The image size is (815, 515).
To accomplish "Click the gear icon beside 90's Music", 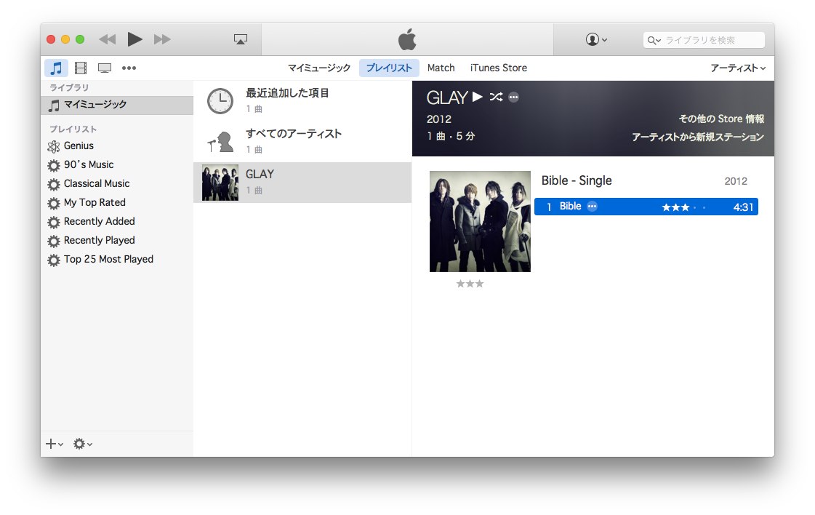I will (54, 165).
